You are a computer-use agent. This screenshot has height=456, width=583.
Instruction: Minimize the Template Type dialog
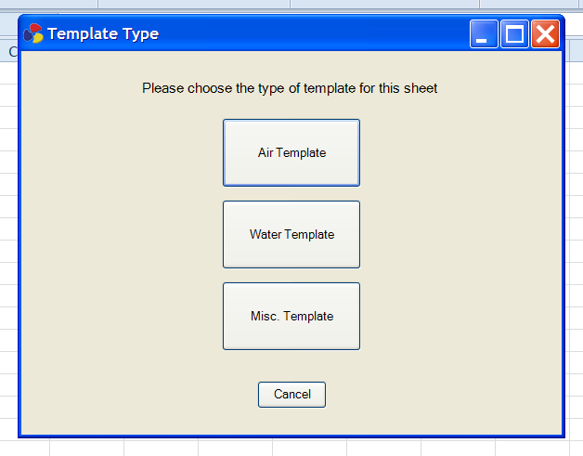pos(484,34)
